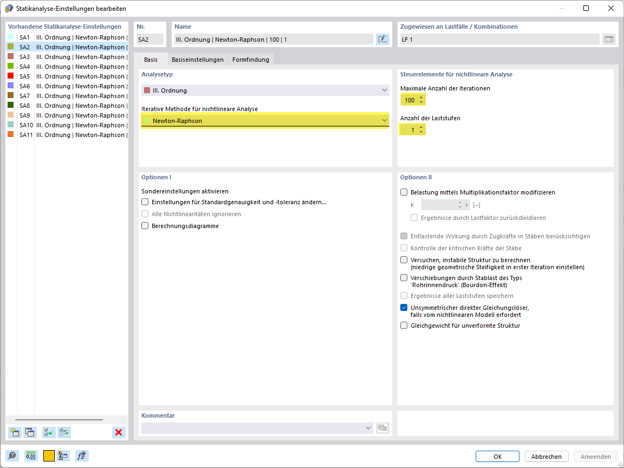Open the Formfindung tab

pyautogui.click(x=250, y=60)
